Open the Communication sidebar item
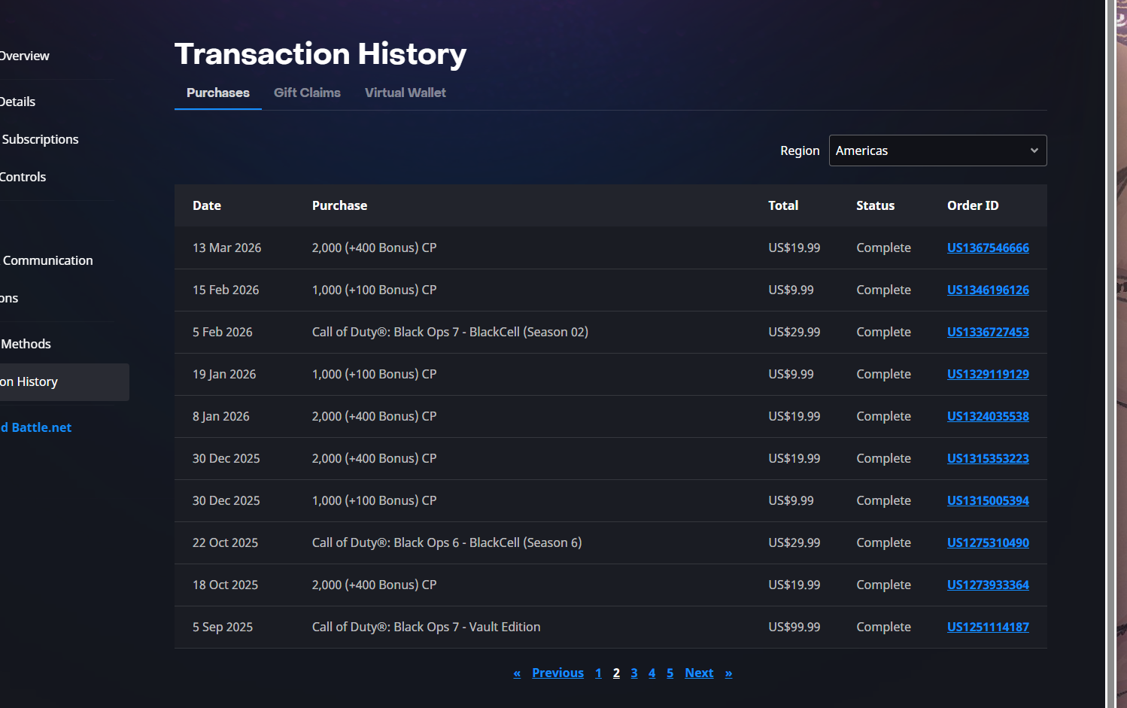Viewport: 1127px width, 708px height. coord(47,260)
